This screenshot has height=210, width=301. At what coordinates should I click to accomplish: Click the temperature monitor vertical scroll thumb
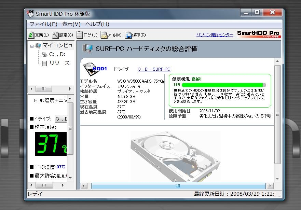pos(70,128)
